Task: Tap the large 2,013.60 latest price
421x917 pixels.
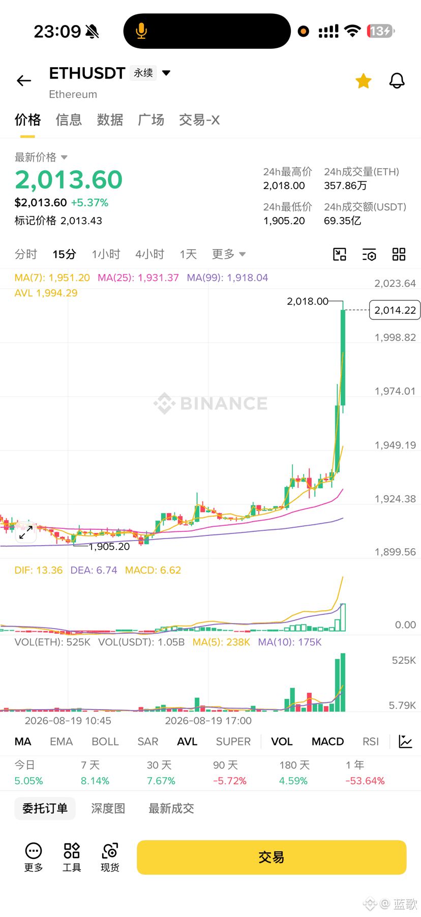Action: (69, 179)
